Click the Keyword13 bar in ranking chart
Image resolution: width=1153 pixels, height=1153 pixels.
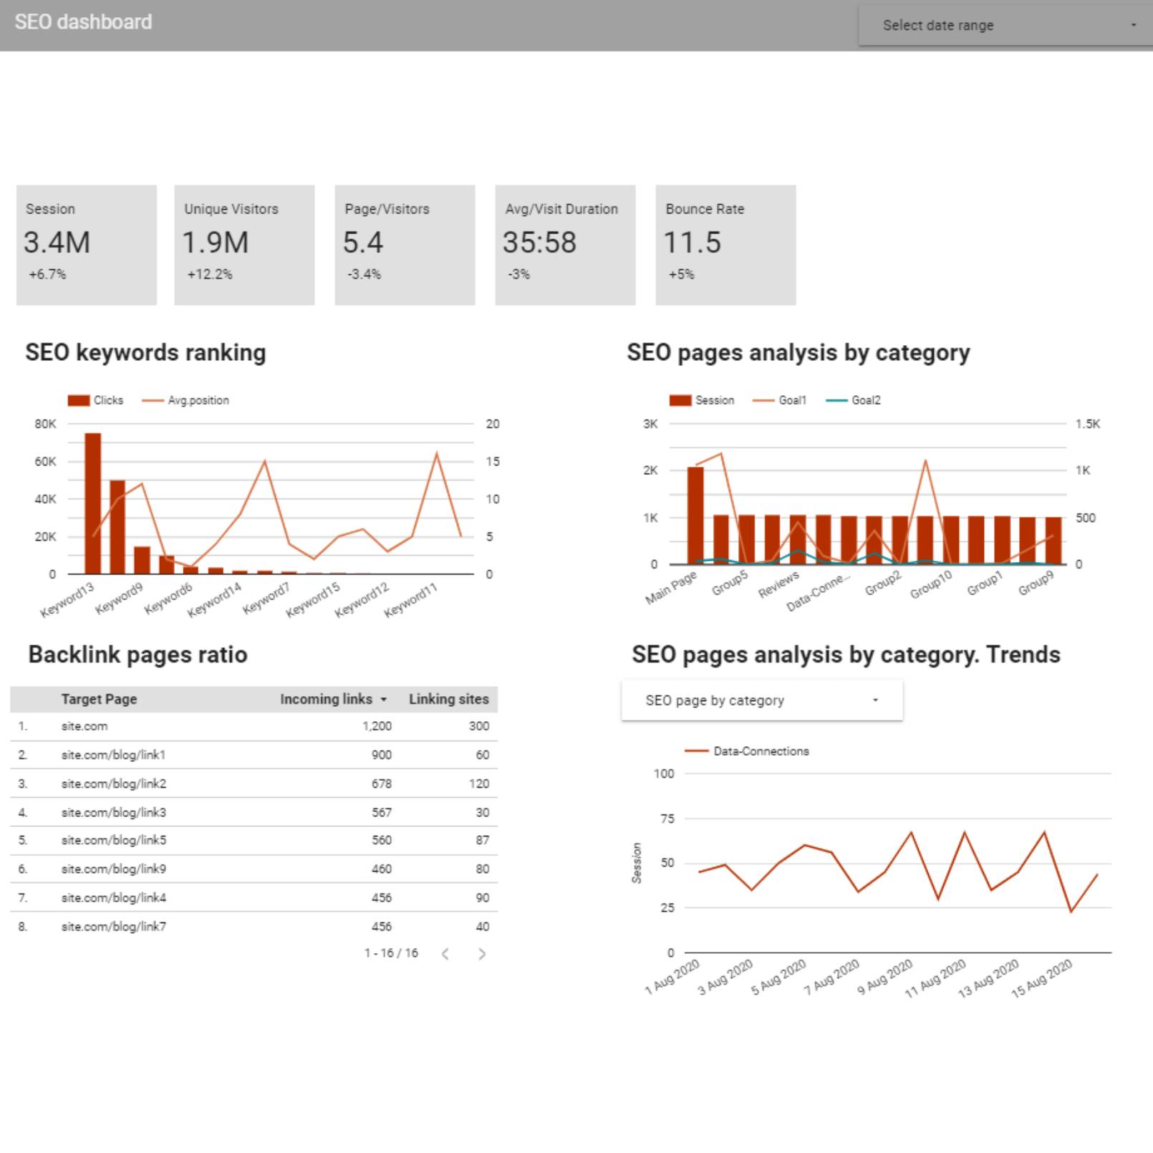point(92,503)
